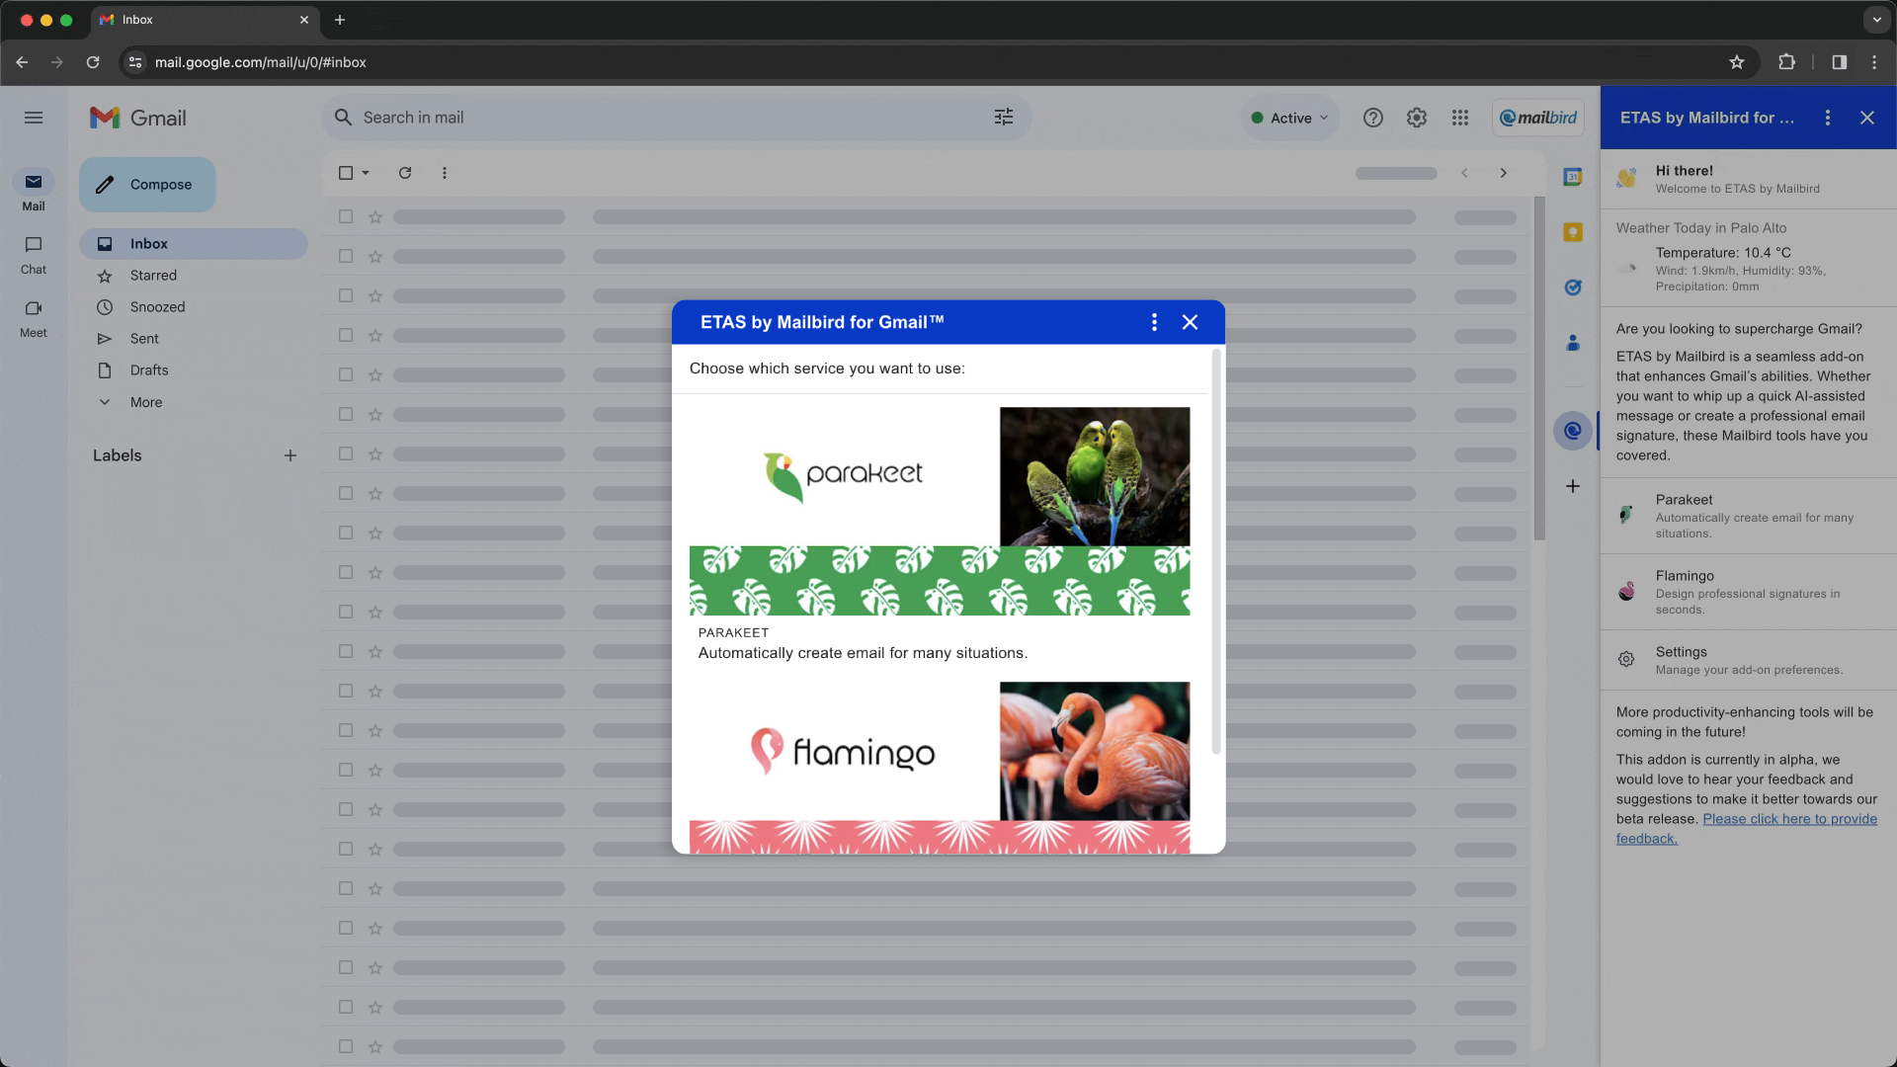Open Meet section in left rail

click(x=34, y=317)
